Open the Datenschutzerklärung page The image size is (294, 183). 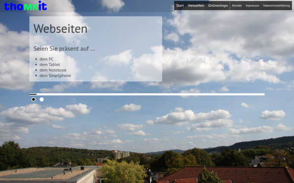276,5
